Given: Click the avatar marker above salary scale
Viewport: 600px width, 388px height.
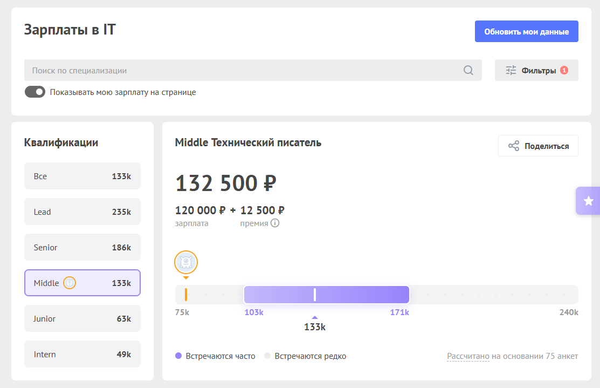Looking at the screenshot, I should click(x=186, y=263).
